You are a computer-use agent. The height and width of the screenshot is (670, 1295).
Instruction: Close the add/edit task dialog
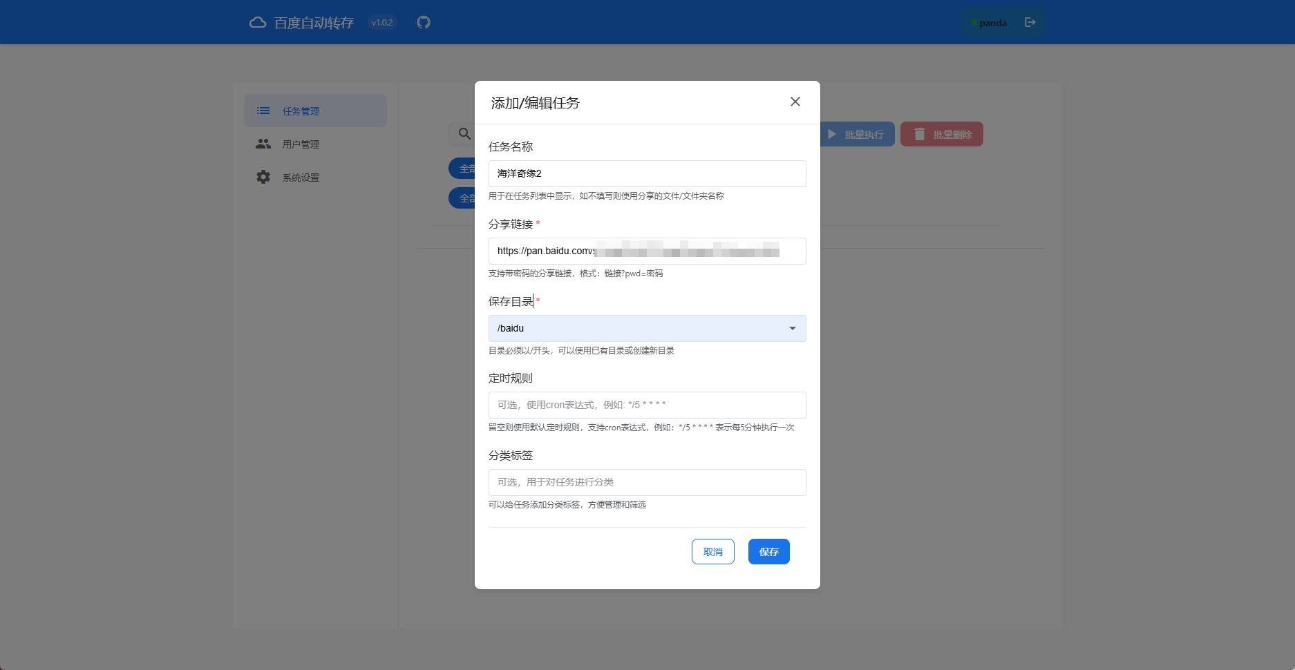pos(795,102)
